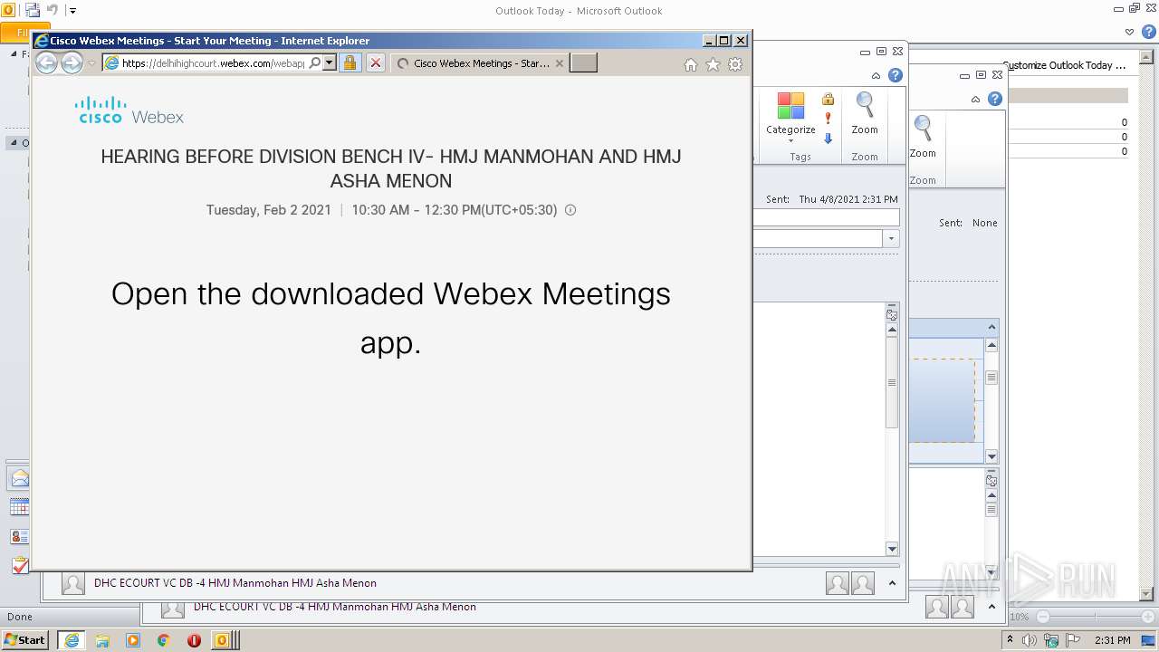Expand the rear message people pane
This screenshot has height=652, width=1159.
(x=991, y=607)
